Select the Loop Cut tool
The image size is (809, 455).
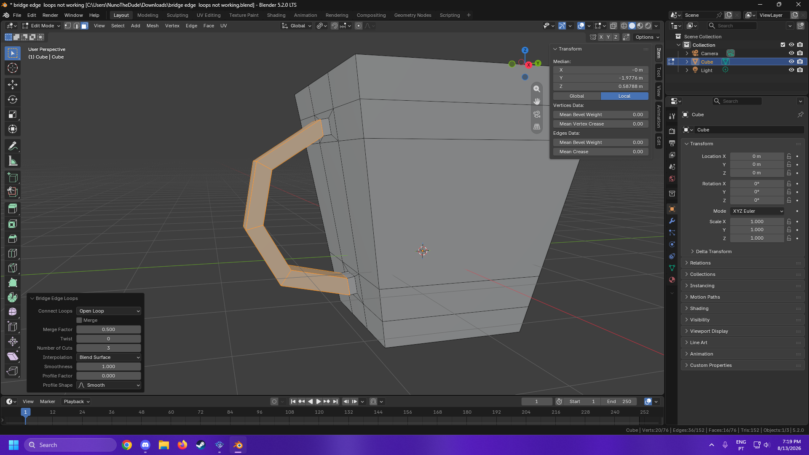point(13,253)
